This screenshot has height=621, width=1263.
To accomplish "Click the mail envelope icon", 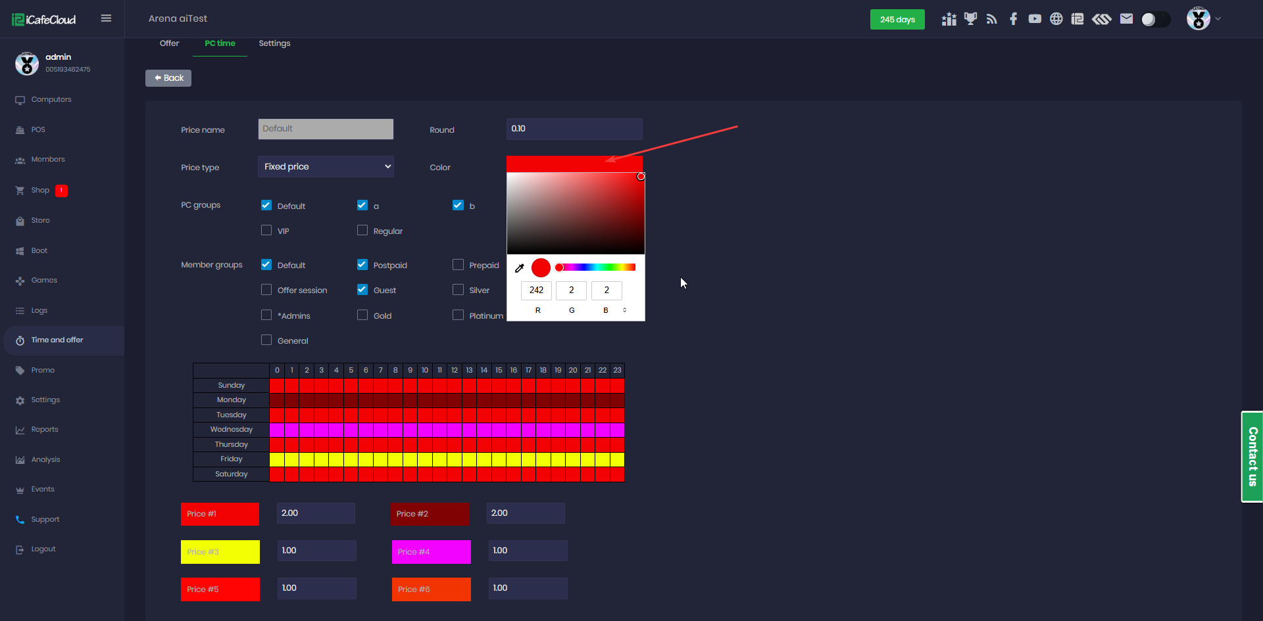I will point(1126,19).
